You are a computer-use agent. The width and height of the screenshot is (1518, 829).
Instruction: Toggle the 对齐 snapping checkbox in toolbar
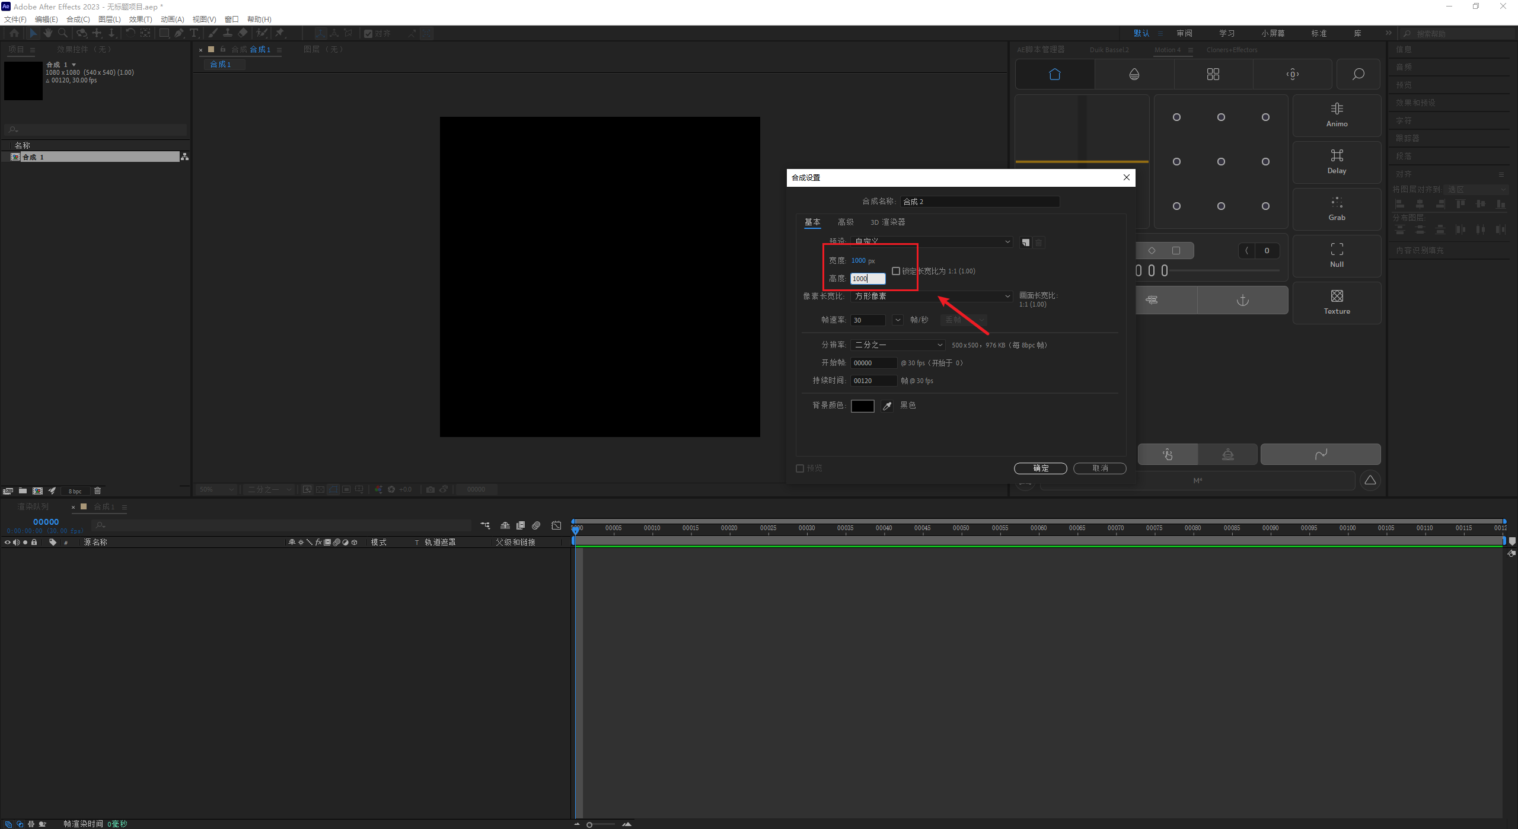tap(368, 34)
